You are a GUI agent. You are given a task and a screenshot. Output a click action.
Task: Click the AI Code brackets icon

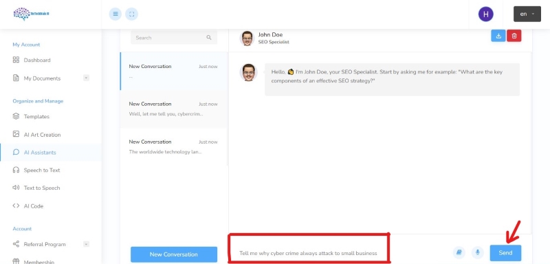16,206
